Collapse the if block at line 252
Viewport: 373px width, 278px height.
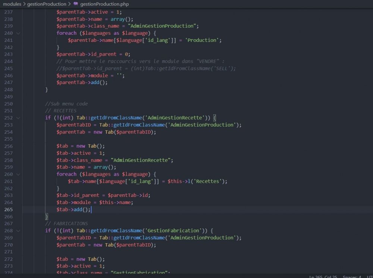(18, 118)
